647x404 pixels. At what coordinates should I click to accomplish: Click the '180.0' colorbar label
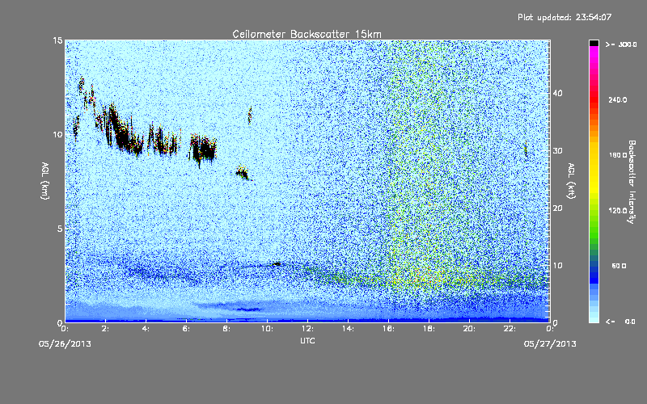[618, 155]
